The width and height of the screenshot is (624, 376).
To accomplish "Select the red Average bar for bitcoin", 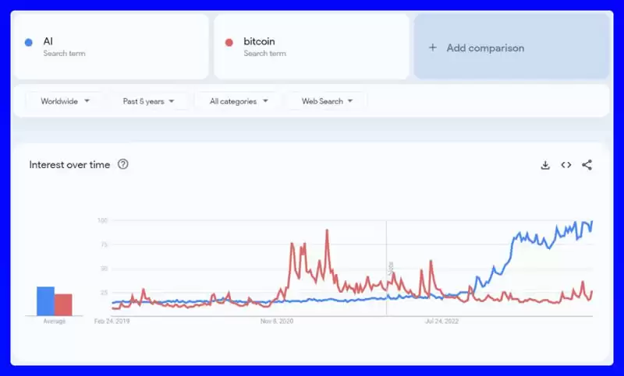I will 63,304.
